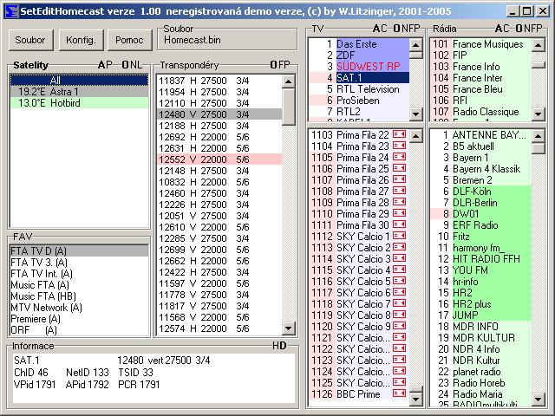555x416 pixels.
Task: Select the MTV Network (A) favorites list
Action: 79,308
